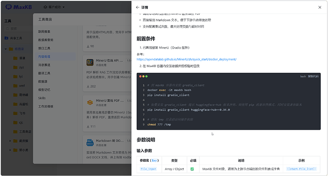Click the MaxKB logo
The width and height of the screenshot is (328, 176).
point(19,7)
